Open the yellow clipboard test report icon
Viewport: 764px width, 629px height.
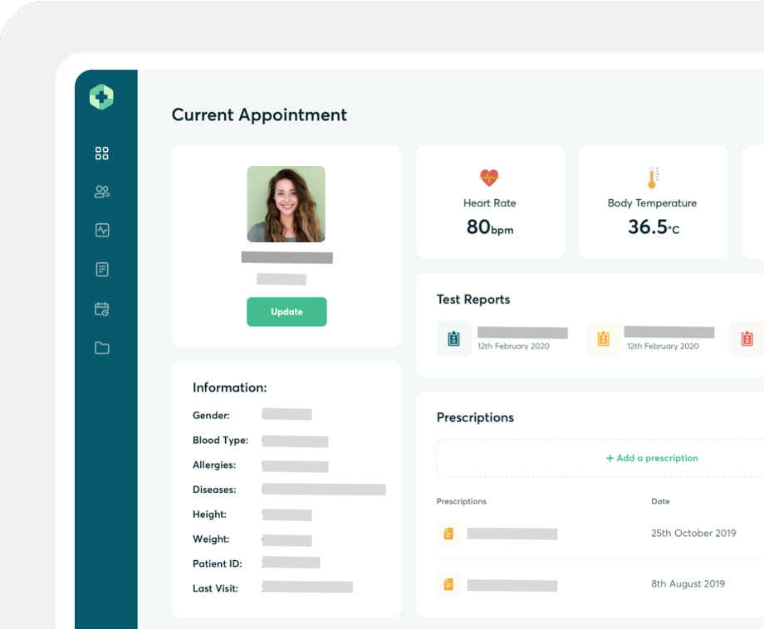[602, 339]
